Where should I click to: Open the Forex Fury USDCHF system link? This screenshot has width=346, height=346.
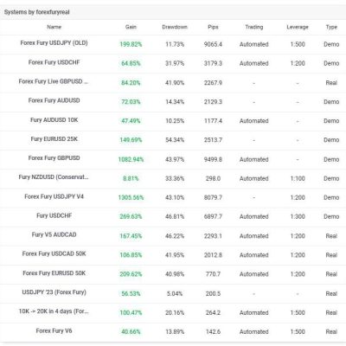54,62
